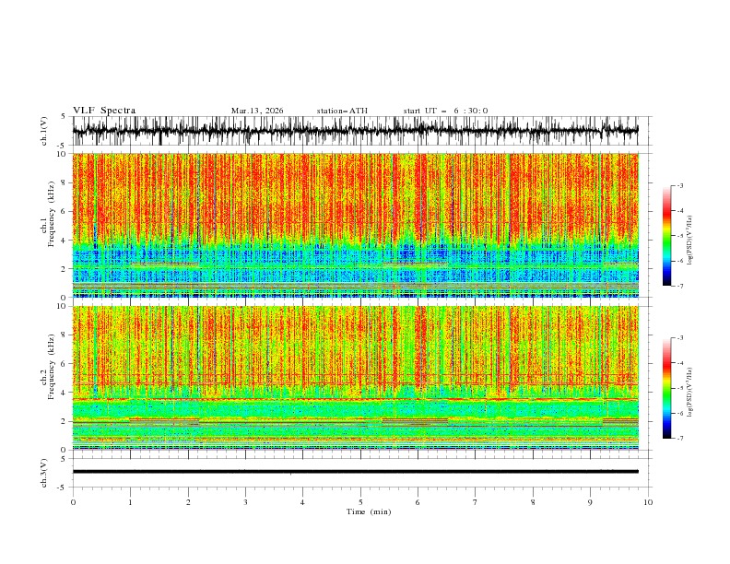
Task: Click the "3" tick on the Time axis
Action: (245, 502)
